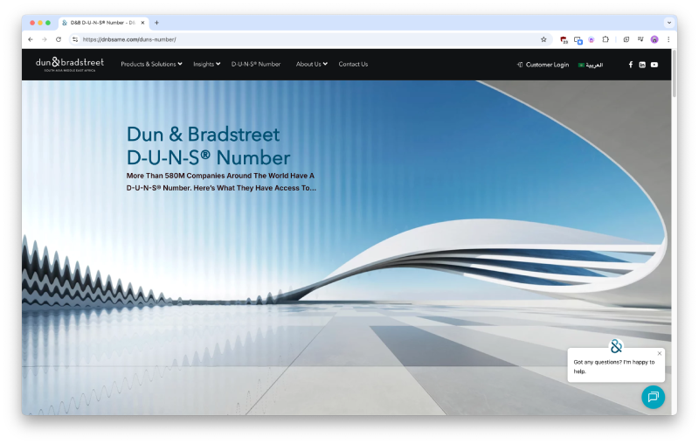Image resolution: width=699 pixels, height=444 pixels.
Task: Dismiss the 'Got any questions?' chat popup
Action: [x=660, y=353]
